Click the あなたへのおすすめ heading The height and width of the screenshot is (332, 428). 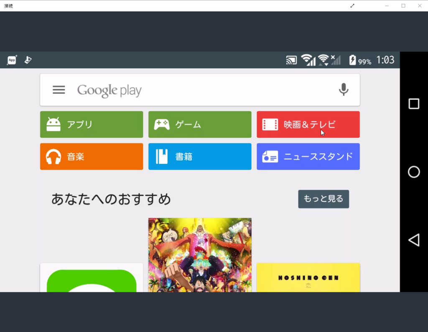pos(111,199)
